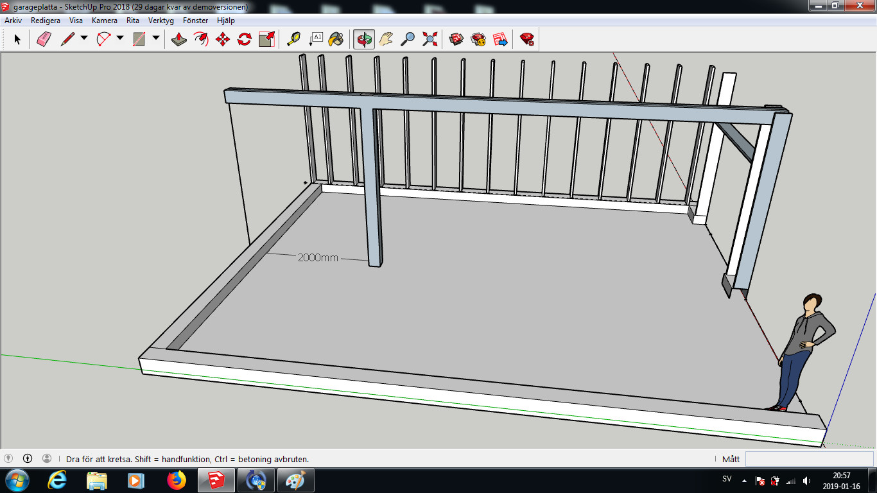The image size is (877, 493).
Task: Expand the line tool dropdown arrow
Action: (x=84, y=39)
